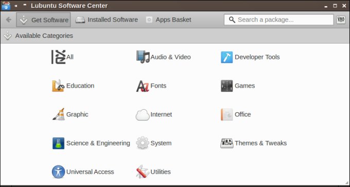
Task: Click the Education category text
Action: coord(80,86)
